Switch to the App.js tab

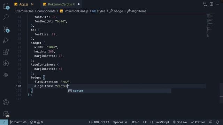24,4
